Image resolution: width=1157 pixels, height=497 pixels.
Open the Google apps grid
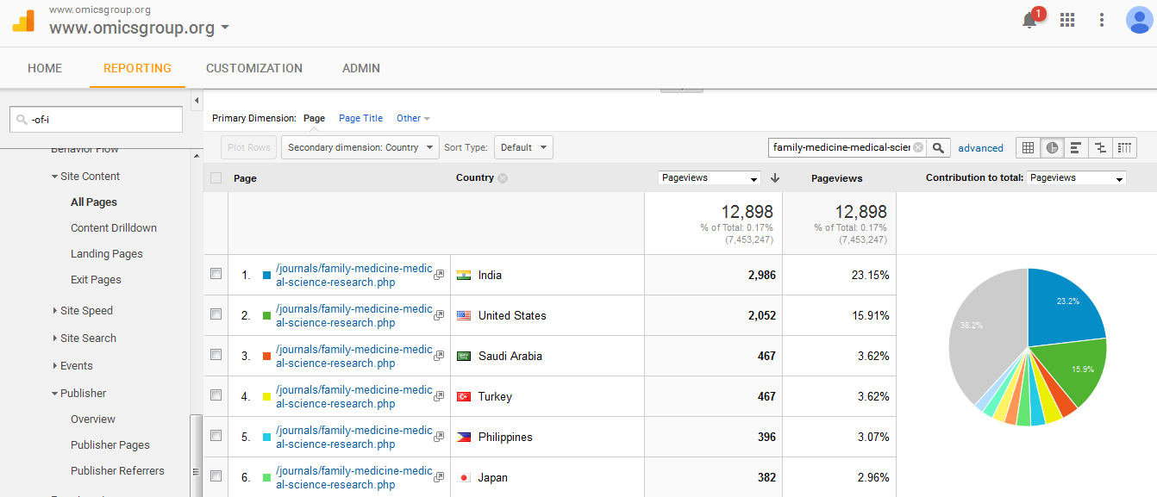[x=1067, y=20]
